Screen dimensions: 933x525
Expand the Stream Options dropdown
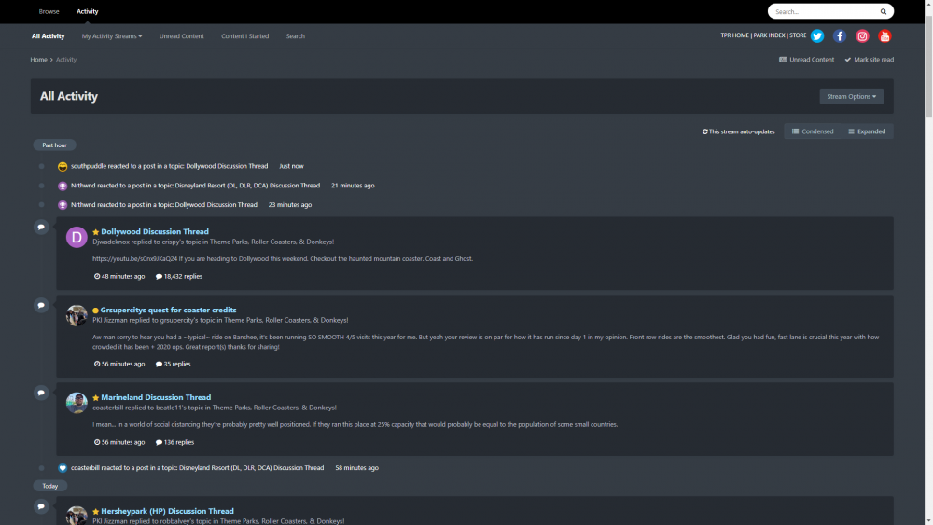point(851,96)
